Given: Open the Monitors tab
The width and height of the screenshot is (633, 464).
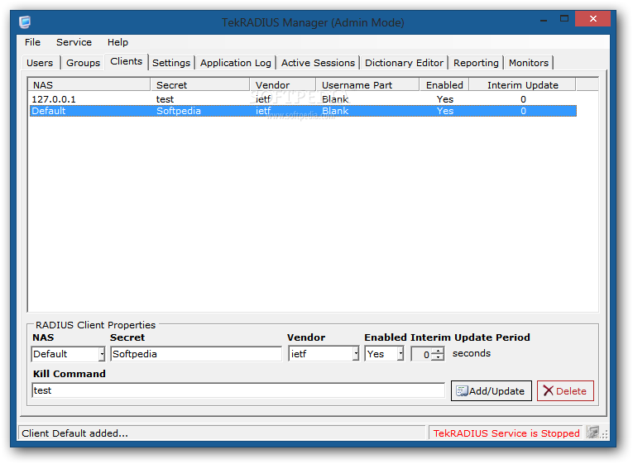Looking at the screenshot, I should [529, 63].
